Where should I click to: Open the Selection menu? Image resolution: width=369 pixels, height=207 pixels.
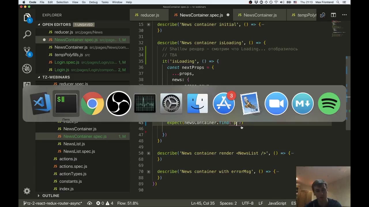point(62,2)
